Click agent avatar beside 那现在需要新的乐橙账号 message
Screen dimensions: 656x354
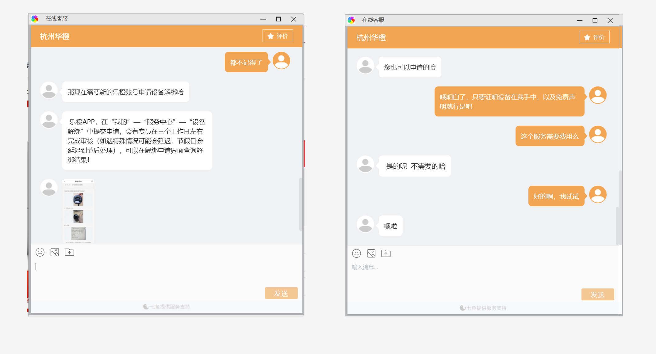(49, 90)
